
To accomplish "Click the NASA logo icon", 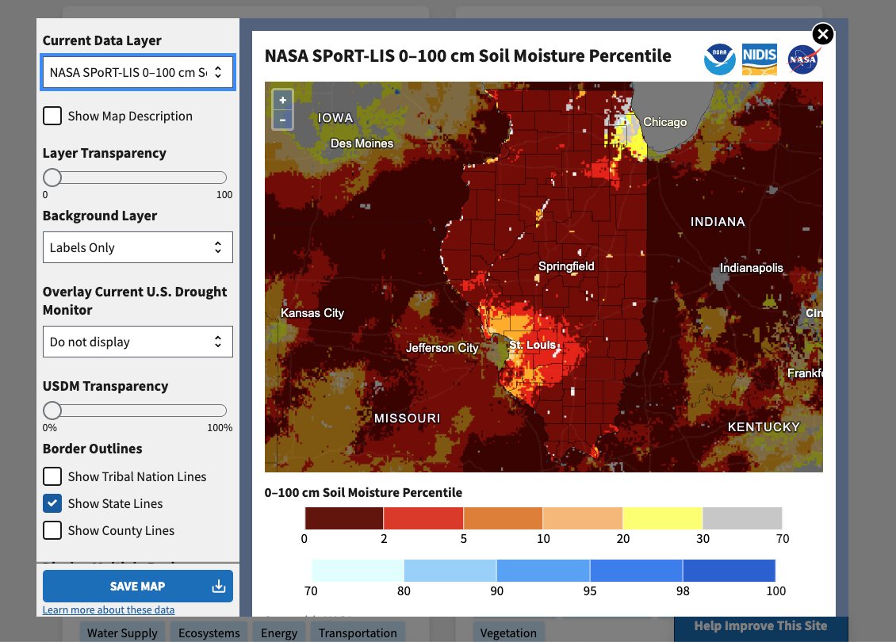I will point(802,60).
